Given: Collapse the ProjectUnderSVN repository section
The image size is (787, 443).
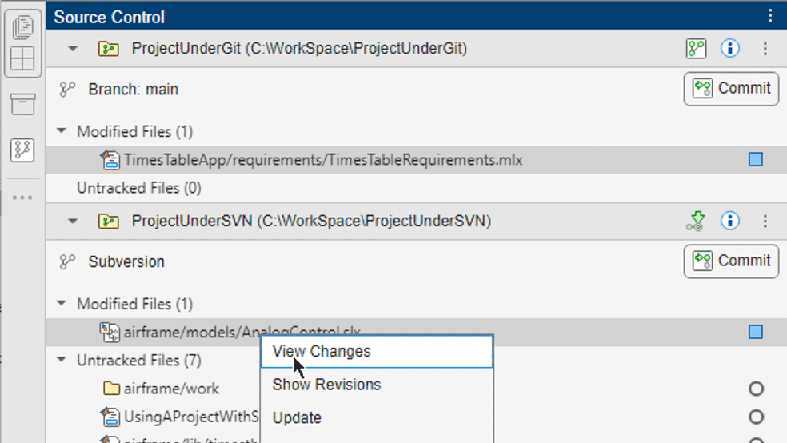Looking at the screenshot, I should pos(73,221).
